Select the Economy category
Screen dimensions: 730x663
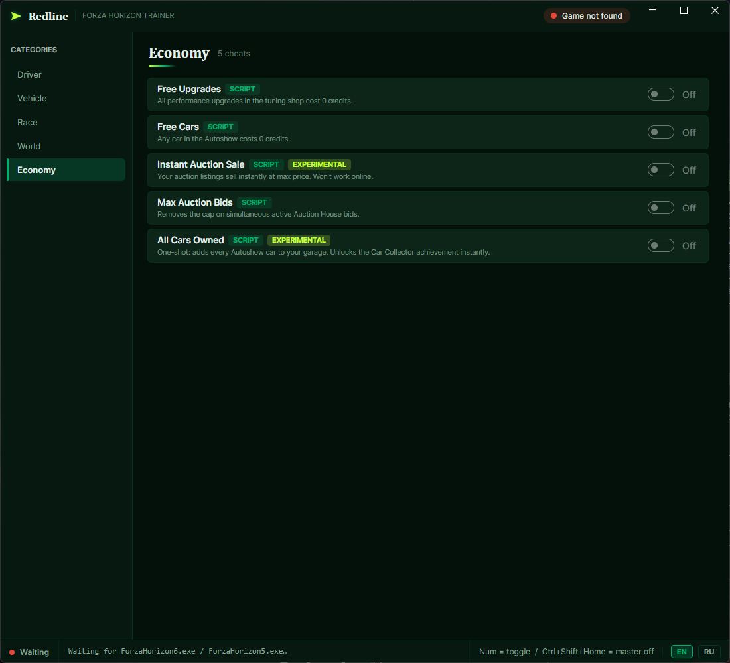pyautogui.click(x=66, y=170)
